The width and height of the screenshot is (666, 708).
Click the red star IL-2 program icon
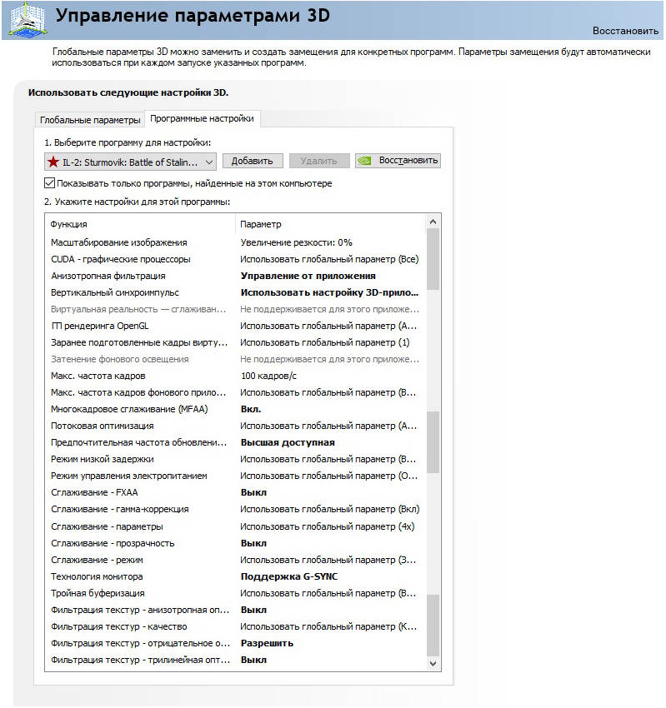pos(53,162)
